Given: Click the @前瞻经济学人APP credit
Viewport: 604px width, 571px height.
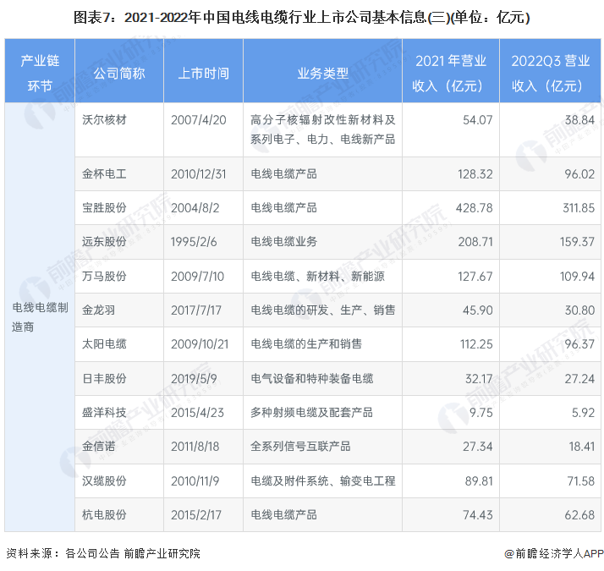Looking at the screenshot, I should [x=554, y=554].
